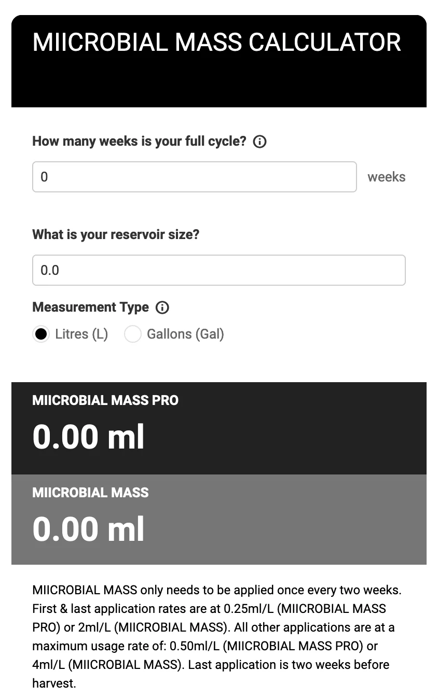Image resolution: width=438 pixels, height=699 pixels.
Task: Click the 0.00 ml value under MIICROBIAL MASS PRO
Action: [88, 437]
